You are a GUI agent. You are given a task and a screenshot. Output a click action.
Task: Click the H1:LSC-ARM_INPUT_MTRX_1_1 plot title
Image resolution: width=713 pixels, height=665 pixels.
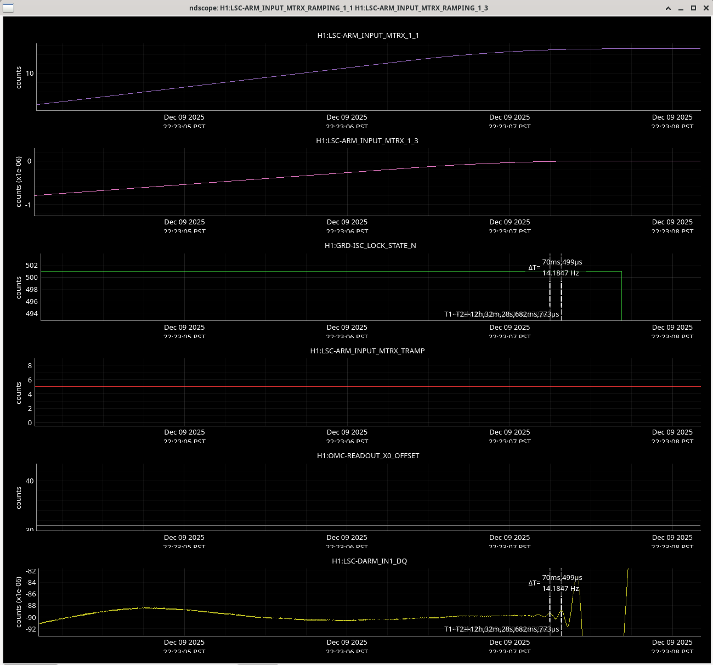(367, 35)
